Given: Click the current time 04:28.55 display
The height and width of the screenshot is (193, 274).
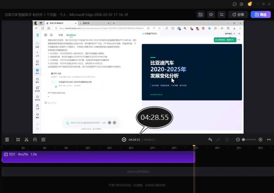Looking at the screenshot, I should 134,140.
